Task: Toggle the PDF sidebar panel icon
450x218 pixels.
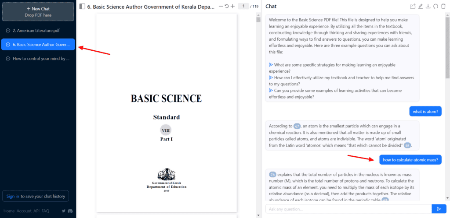Action: point(82,7)
